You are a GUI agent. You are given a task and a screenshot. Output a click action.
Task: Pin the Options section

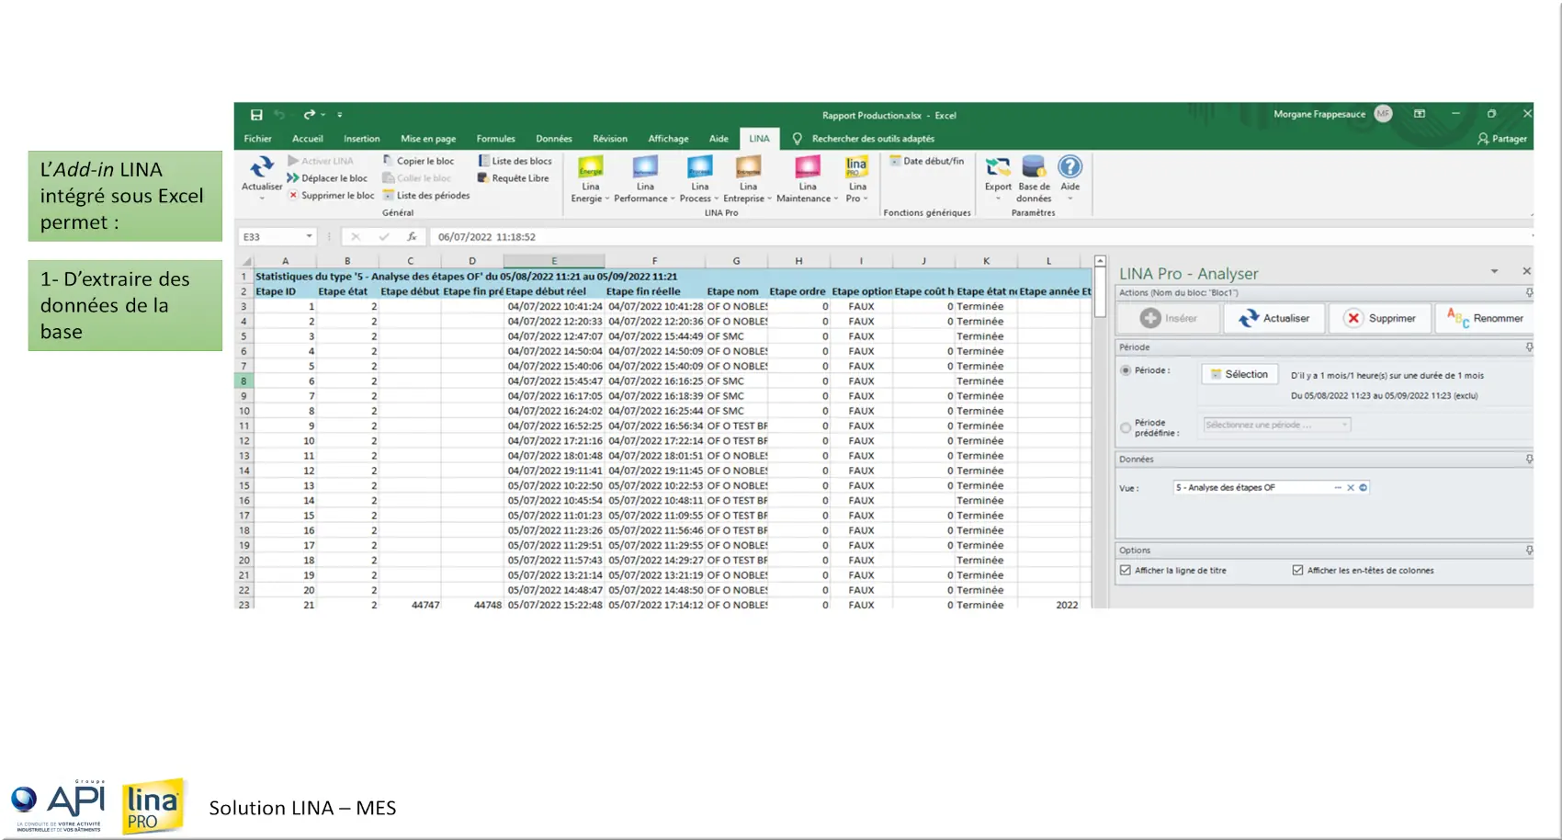pyautogui.click(x=1529, y=551)
